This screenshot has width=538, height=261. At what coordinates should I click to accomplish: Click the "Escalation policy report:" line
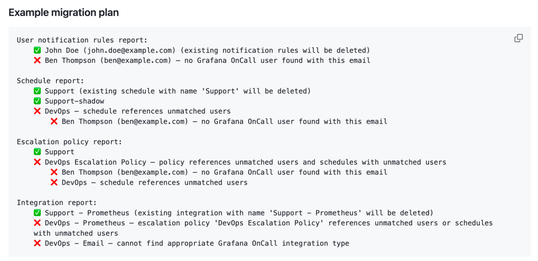click(69, 142)
